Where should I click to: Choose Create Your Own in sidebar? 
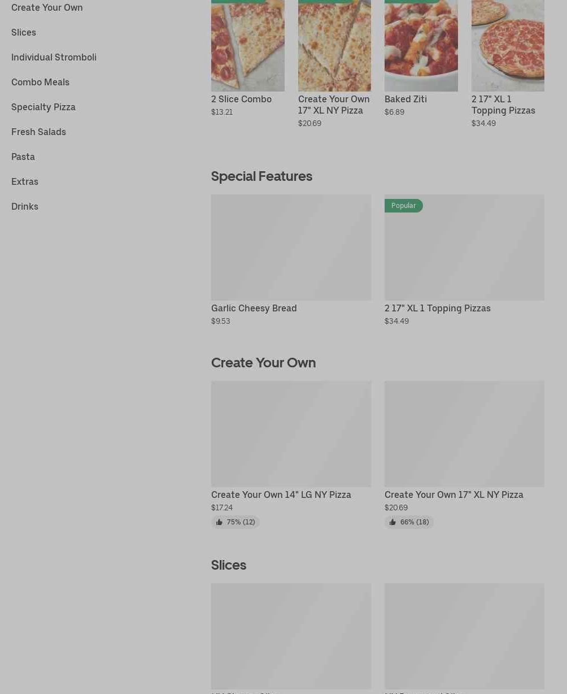tap(47, 7)
